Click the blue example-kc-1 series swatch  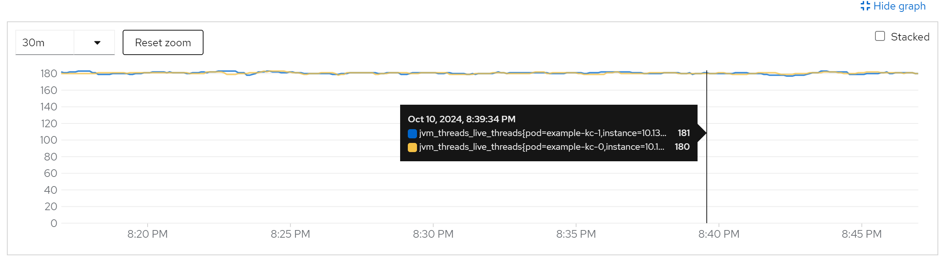tap(412, 133)
